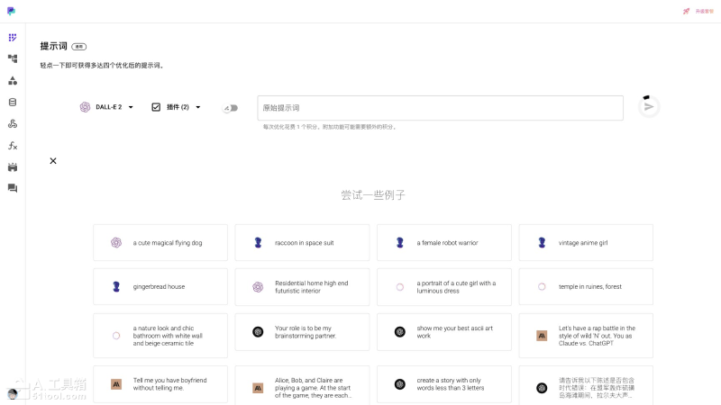Expand the DALL-E 2 model dropdown
Screen dimensions: 721x405
pyautogui.click(x=131, y=107)
